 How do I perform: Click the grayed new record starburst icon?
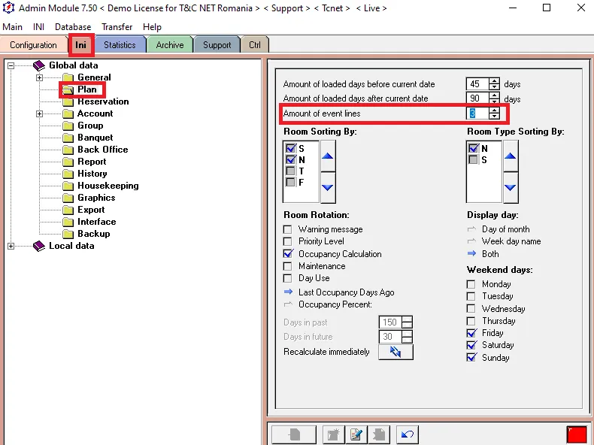[333, 434]
